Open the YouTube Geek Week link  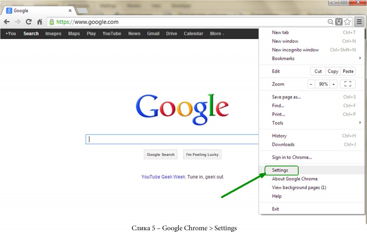coord(163,177)
